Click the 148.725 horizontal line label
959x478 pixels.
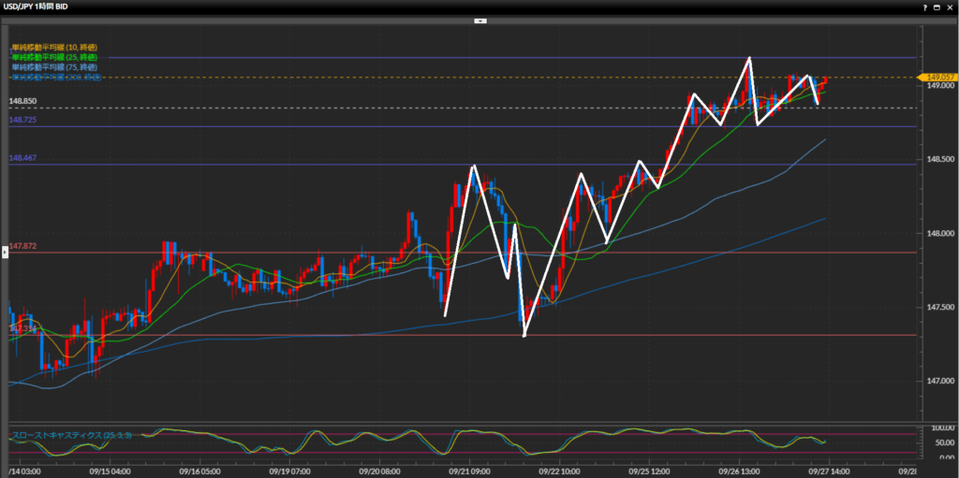pyautogui.click(x=22, y=121)
